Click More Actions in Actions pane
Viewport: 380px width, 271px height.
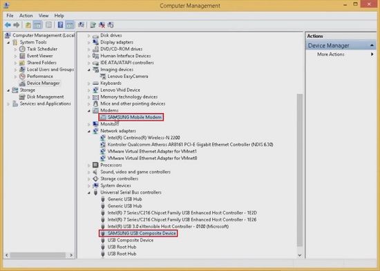point(331,54)
